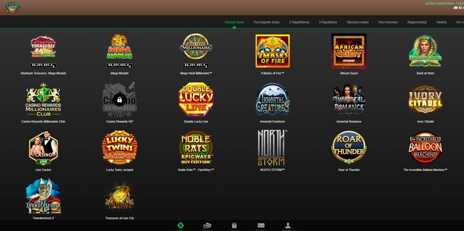Screen dimensions: 464x231
Task: Enter the Live Casino dealers icon
Action: (x=43, y=148)
